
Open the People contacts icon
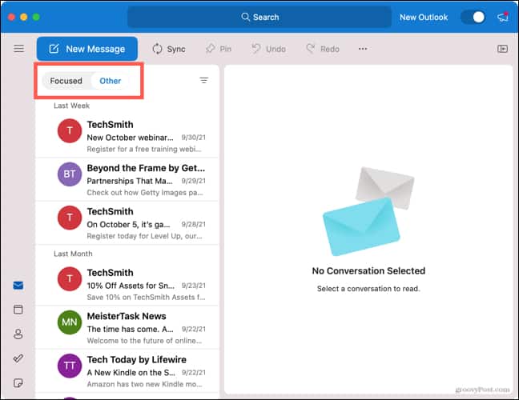tap(18, 334)
